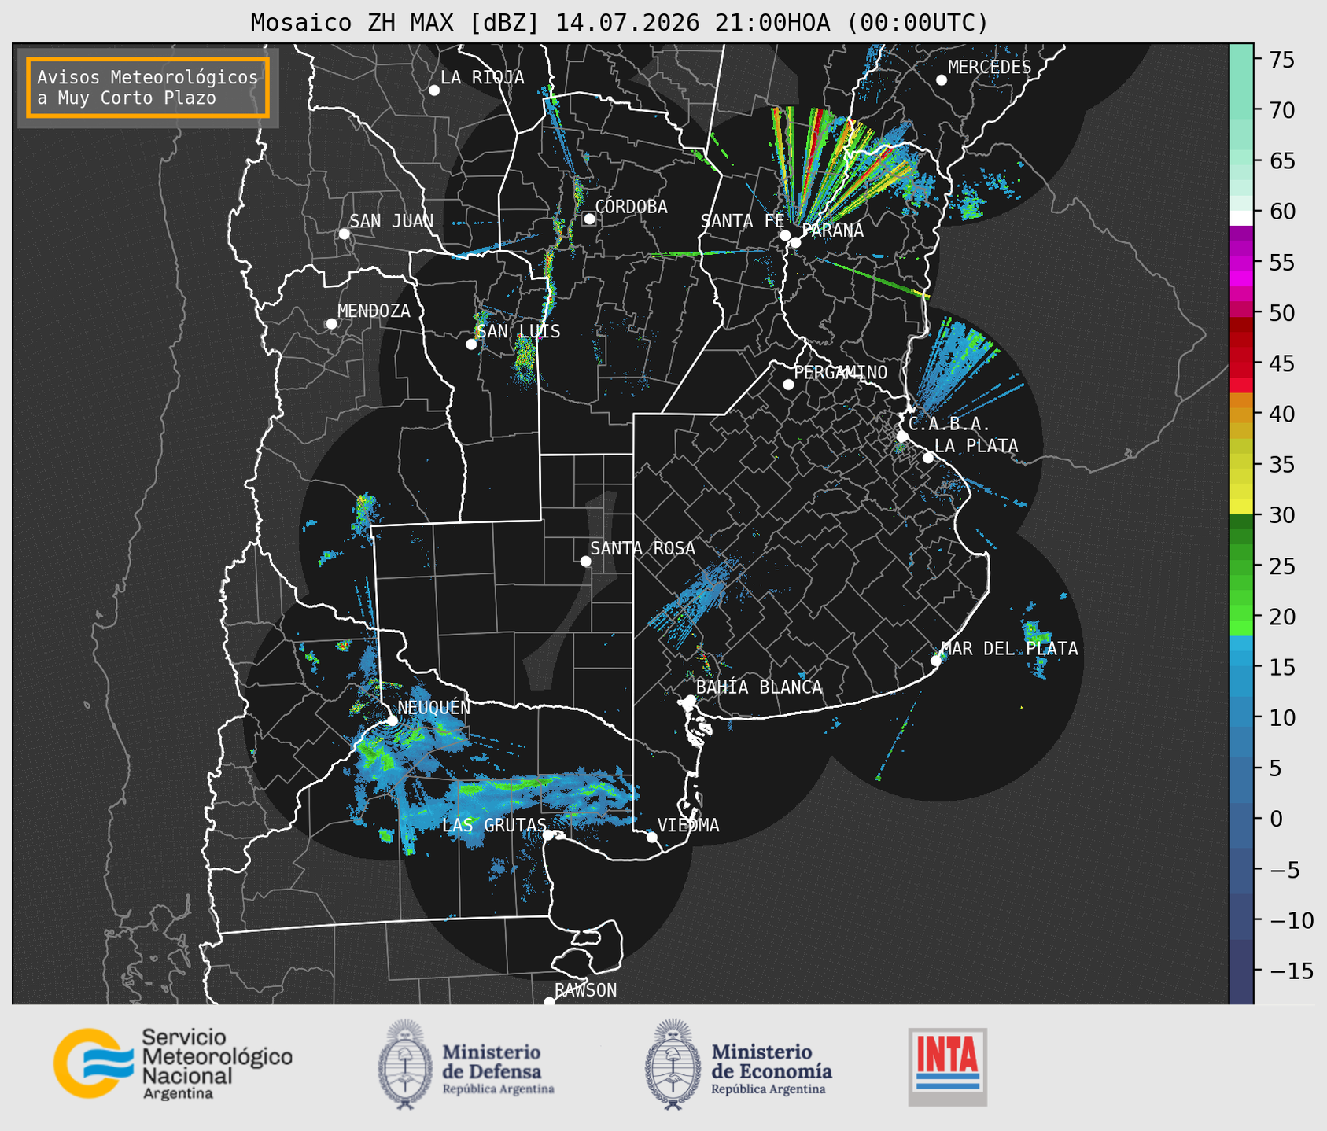The width and height of the screenshot is (1327, 1131).
Task: Click the INTA logo
Action: click(x=947, y=1067)
